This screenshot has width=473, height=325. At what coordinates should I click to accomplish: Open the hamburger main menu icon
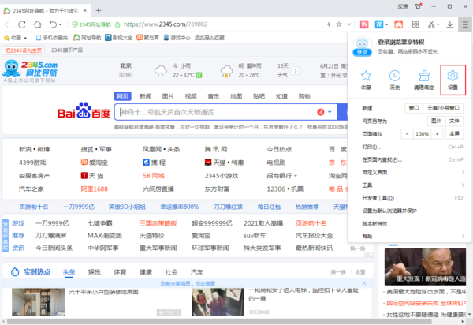click(x=464, y=24)
